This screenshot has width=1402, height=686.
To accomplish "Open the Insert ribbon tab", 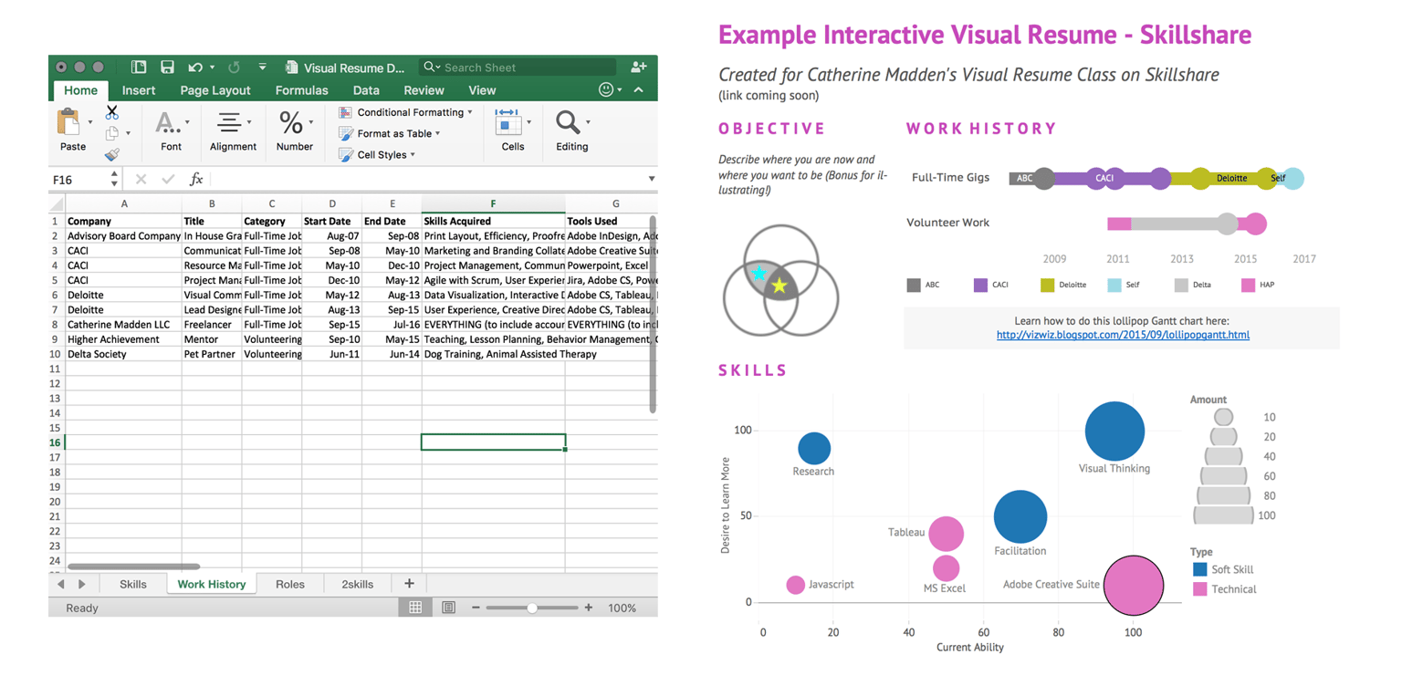I will (139, 90).
